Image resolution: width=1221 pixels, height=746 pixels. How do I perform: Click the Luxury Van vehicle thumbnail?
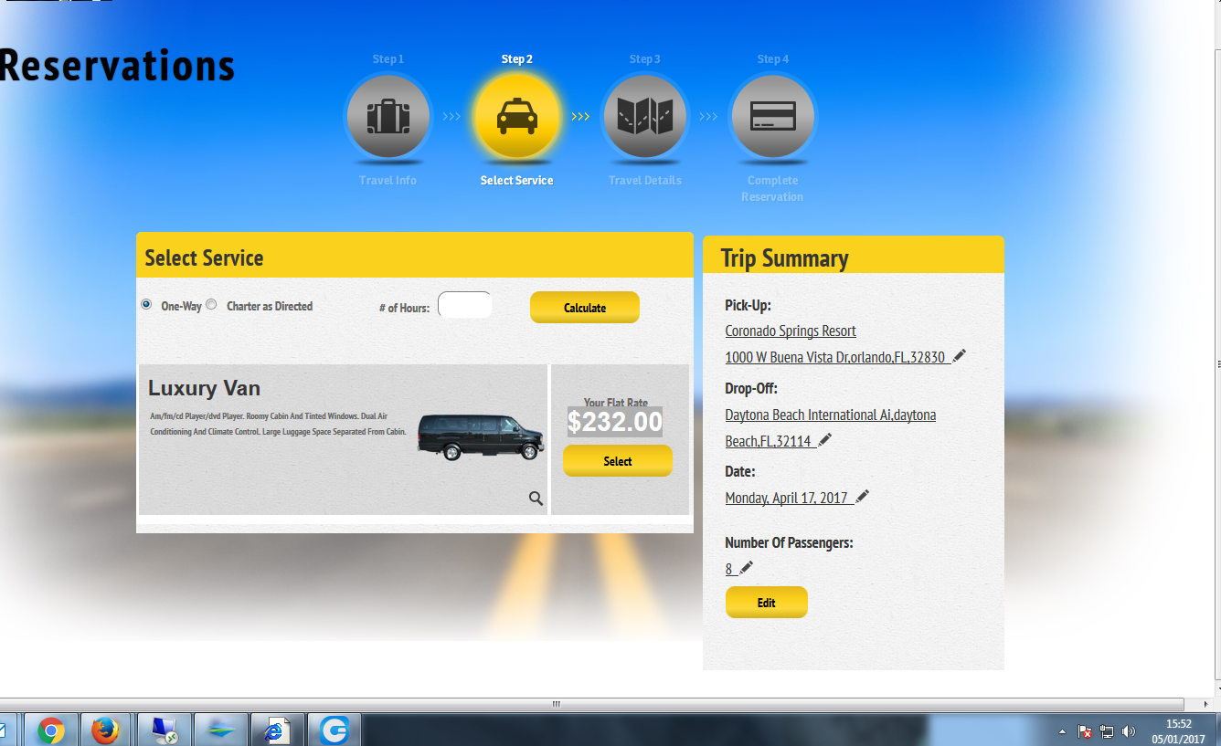pos(481,437)
